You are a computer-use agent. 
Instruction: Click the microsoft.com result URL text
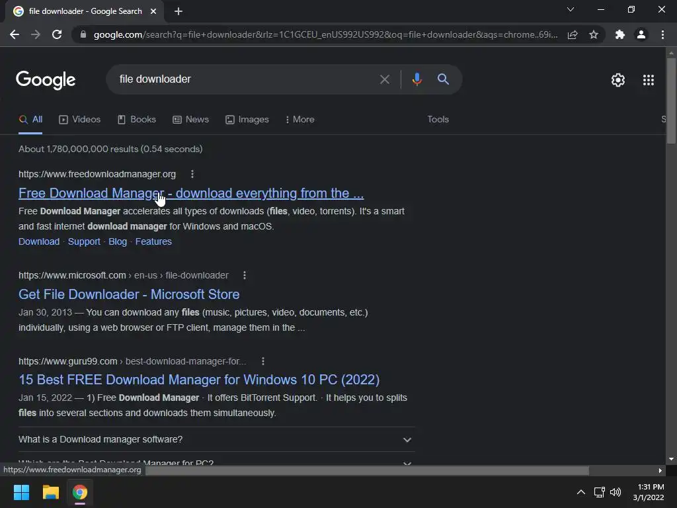[124, 275]
